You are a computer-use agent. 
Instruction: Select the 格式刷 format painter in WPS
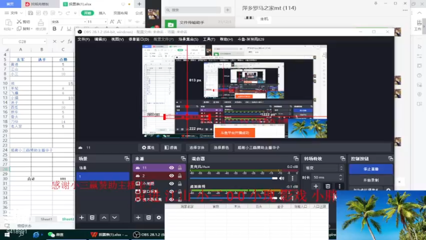[x=41, y=25]
